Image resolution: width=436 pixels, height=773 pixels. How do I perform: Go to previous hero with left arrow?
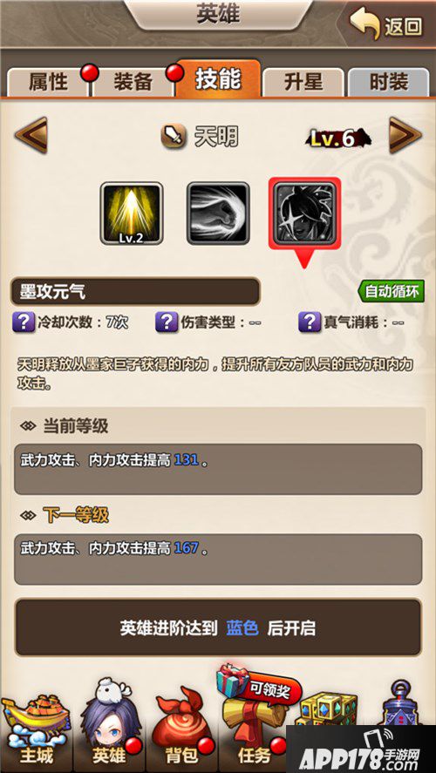[x=31, y=134]
